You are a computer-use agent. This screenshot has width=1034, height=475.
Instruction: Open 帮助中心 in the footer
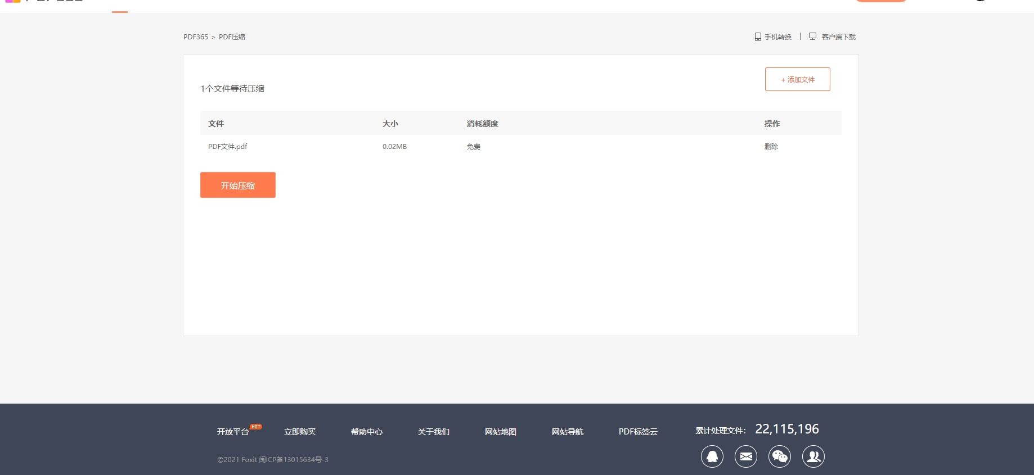pos(366,432)
